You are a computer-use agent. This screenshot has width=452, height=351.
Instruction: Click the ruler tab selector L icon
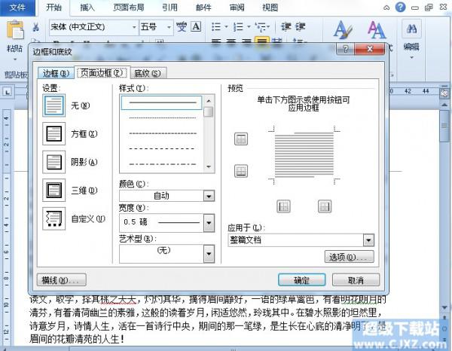pos(8,92)
